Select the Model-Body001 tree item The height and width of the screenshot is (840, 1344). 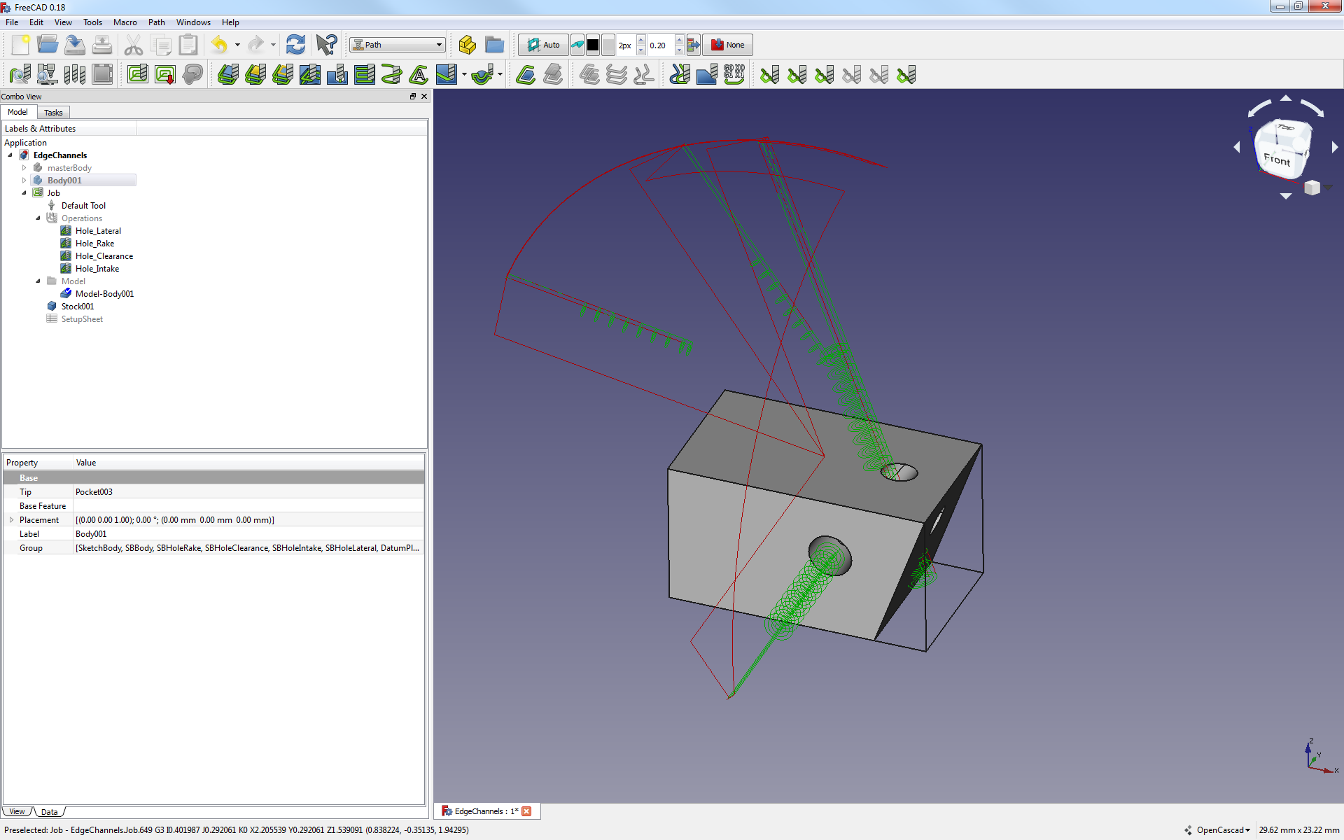(104, 294)
